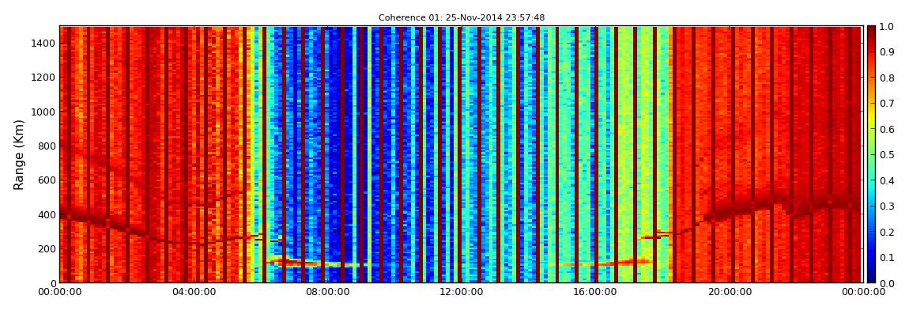Click the 200 range tick label

47,248
